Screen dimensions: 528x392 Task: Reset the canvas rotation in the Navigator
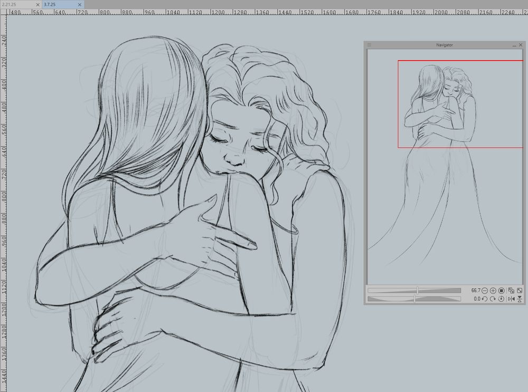pyautogui.click(x=502, y=299)
